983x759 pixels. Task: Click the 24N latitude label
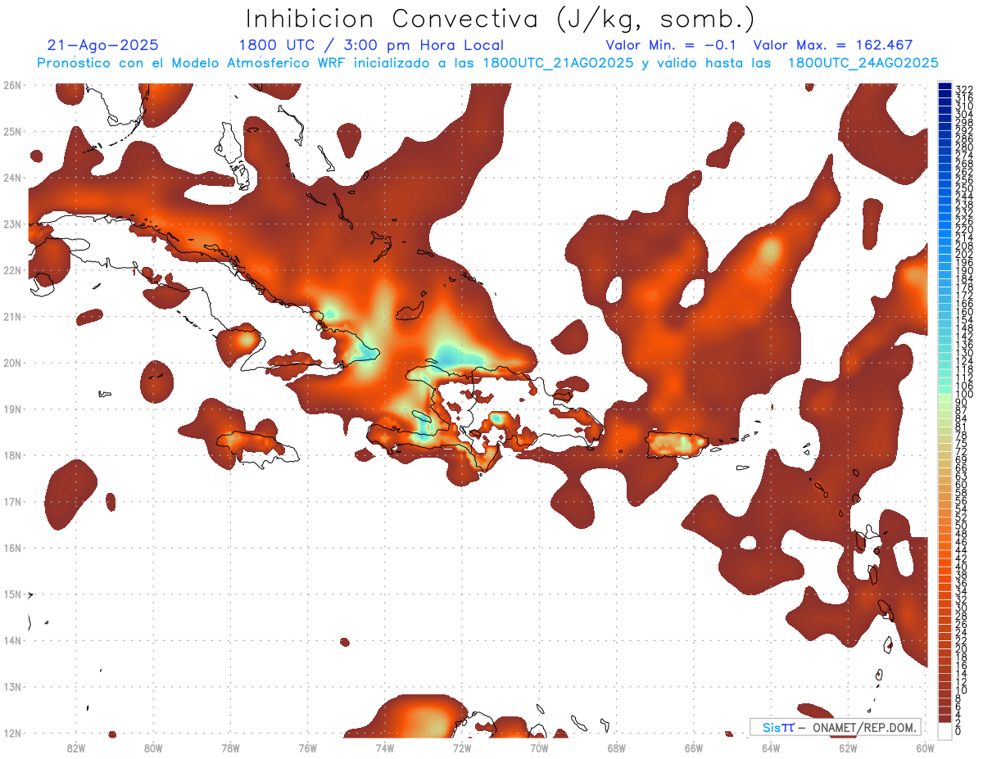pyautogui.click(x=11, y=177)
